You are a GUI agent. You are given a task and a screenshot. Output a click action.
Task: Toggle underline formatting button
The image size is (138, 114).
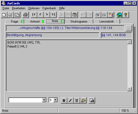point(77,100)
